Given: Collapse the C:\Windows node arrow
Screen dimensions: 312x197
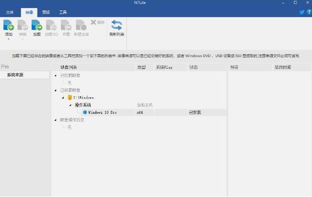Looking at the screenshot, I should click(x=63, y=98).
